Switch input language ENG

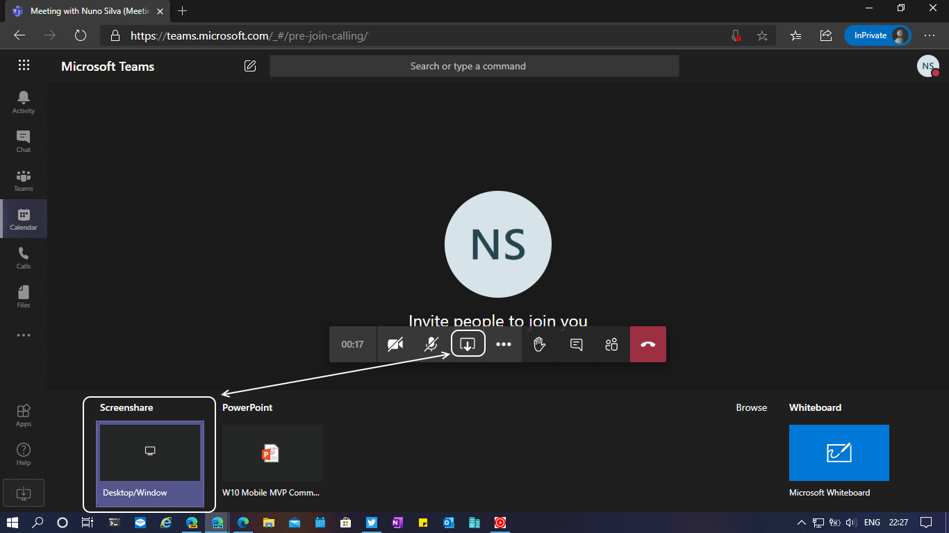point(873,523)
